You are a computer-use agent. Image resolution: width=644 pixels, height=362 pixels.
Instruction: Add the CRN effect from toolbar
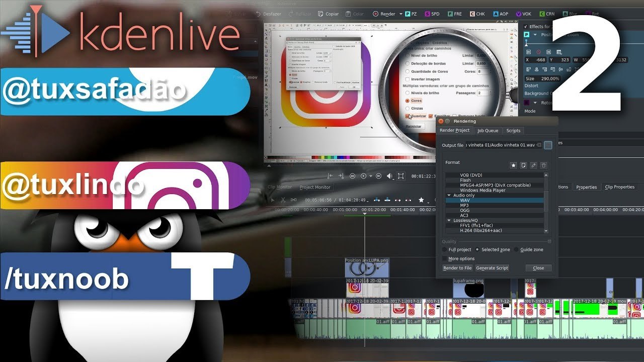click(x=546, y=14)
